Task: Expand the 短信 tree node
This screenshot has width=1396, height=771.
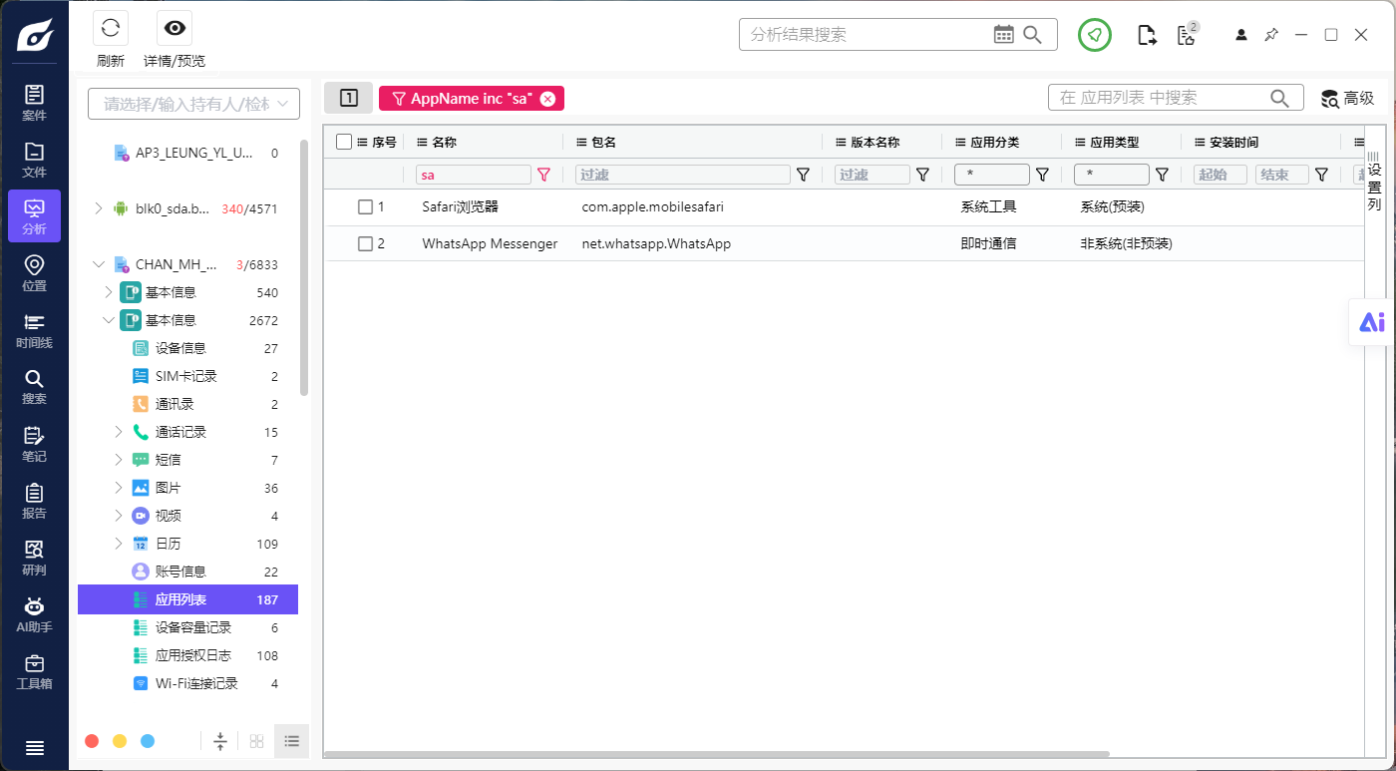Action: point(118,460)
